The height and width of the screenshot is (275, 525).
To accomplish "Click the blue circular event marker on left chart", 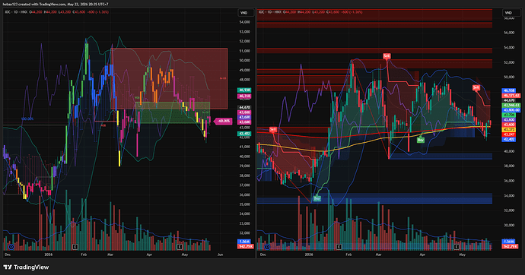I will pyautogui.click(x=11, y=247).
